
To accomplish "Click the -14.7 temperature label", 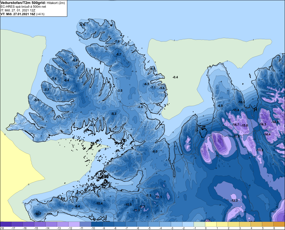I will [x=236, y=125].
